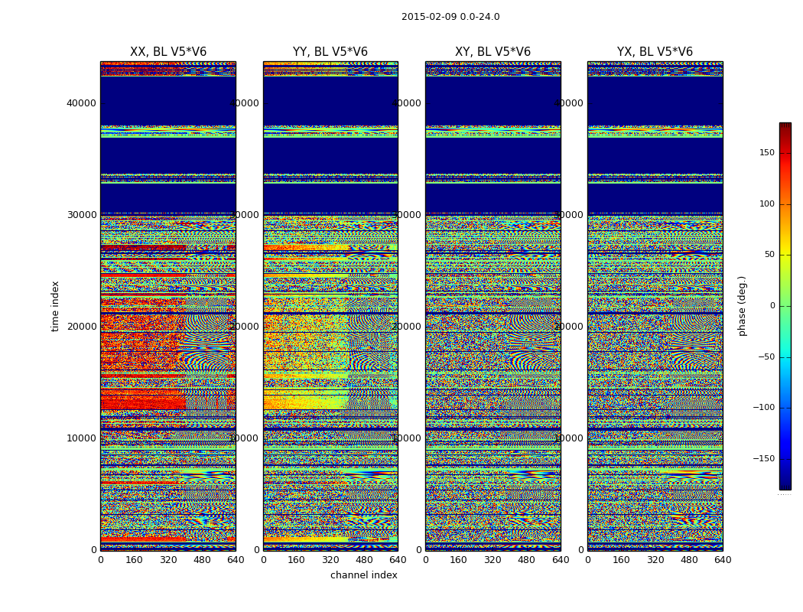Click the 40000 y-tick of the XX plot
The image size is (803, 612).
coord(81,103)
